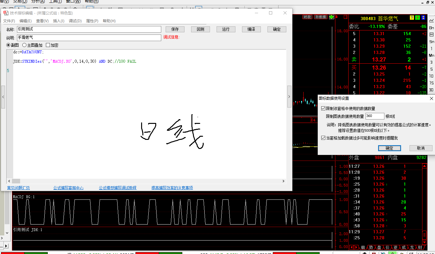Expand the right panel arrow of editor
Screen dimensions: 435x254
tap(289, 97)
